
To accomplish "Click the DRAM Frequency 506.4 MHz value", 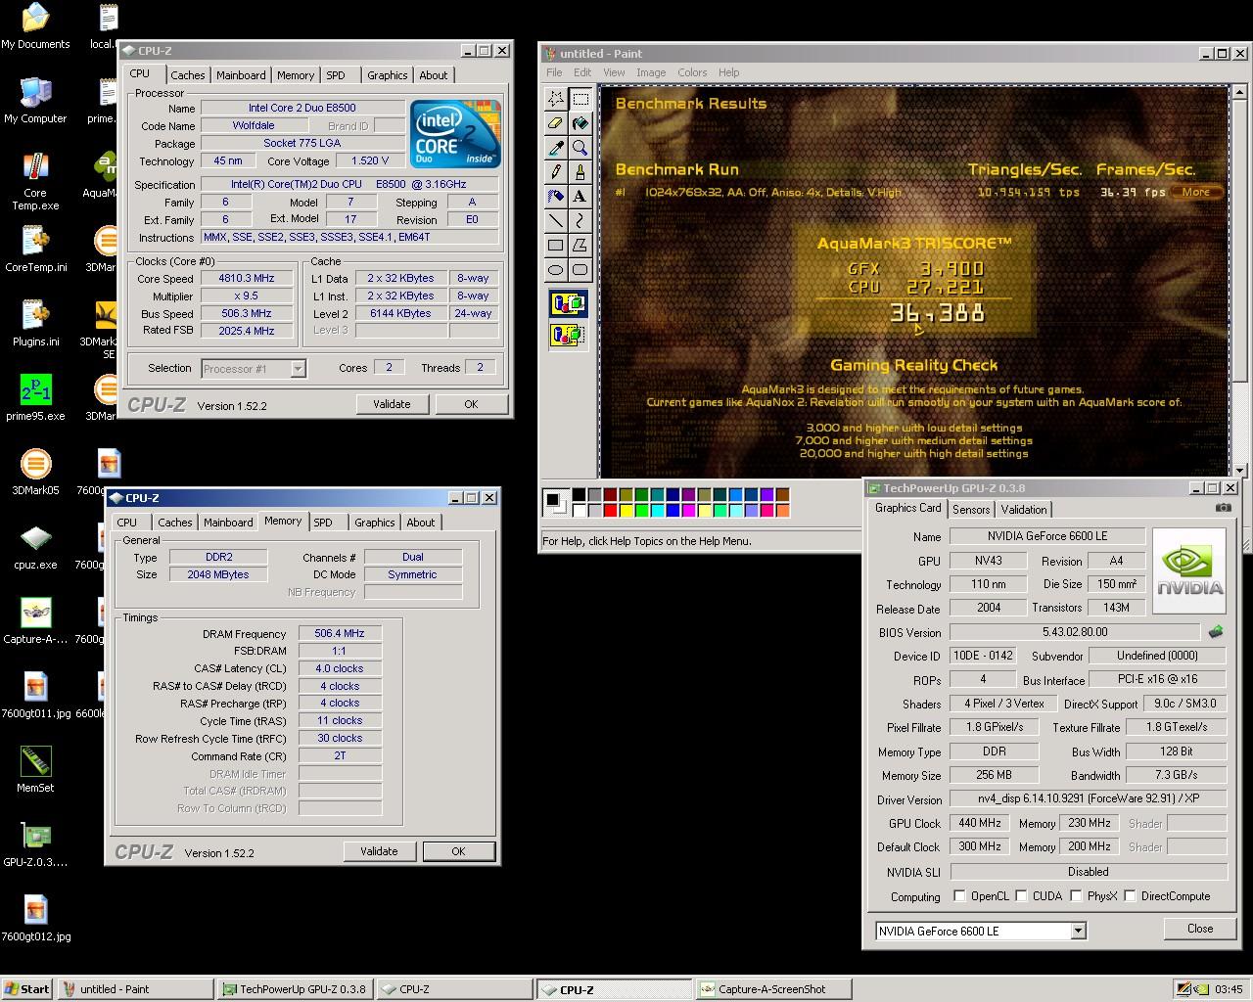I will (340, 633).
